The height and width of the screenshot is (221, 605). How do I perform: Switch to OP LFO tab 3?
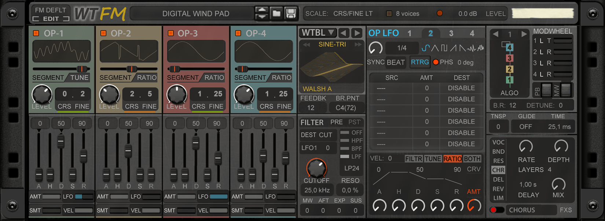click(x=451, y=33)
